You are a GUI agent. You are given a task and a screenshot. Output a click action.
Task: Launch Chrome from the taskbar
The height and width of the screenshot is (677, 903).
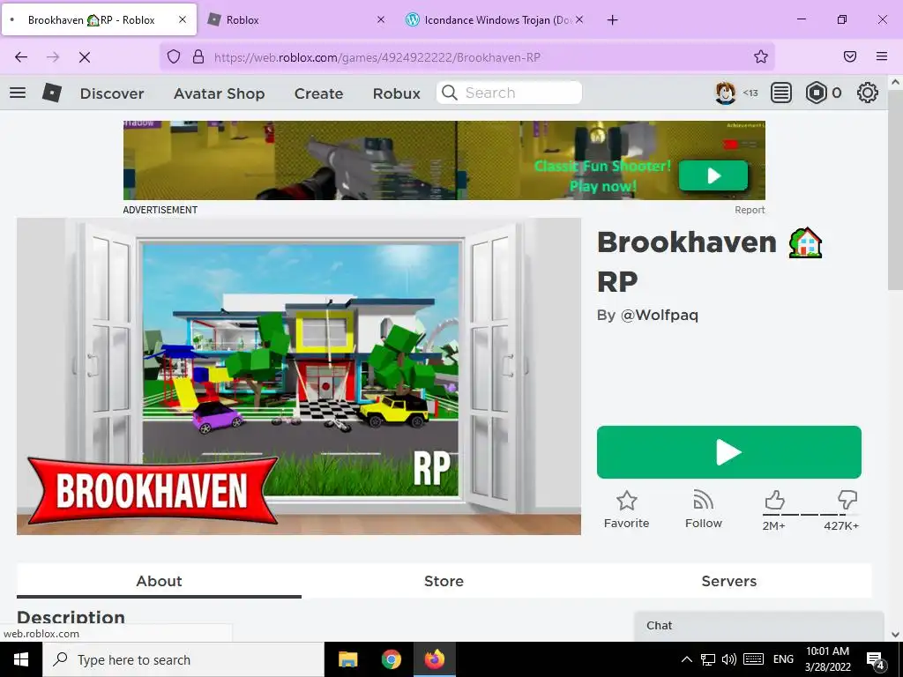tap(391, 659)
